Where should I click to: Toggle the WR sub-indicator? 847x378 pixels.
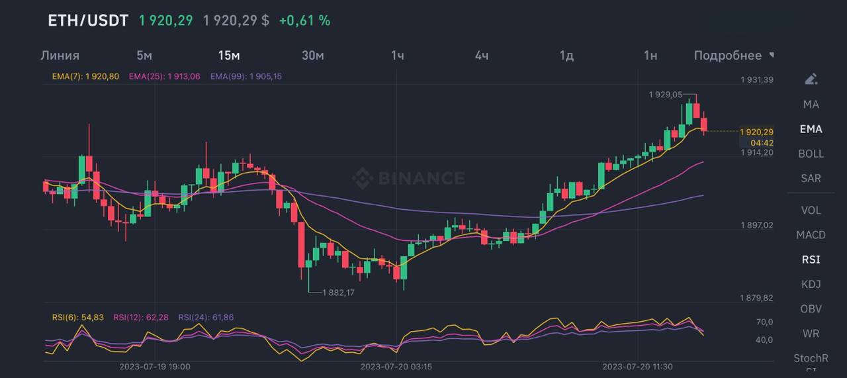[811, 333]
